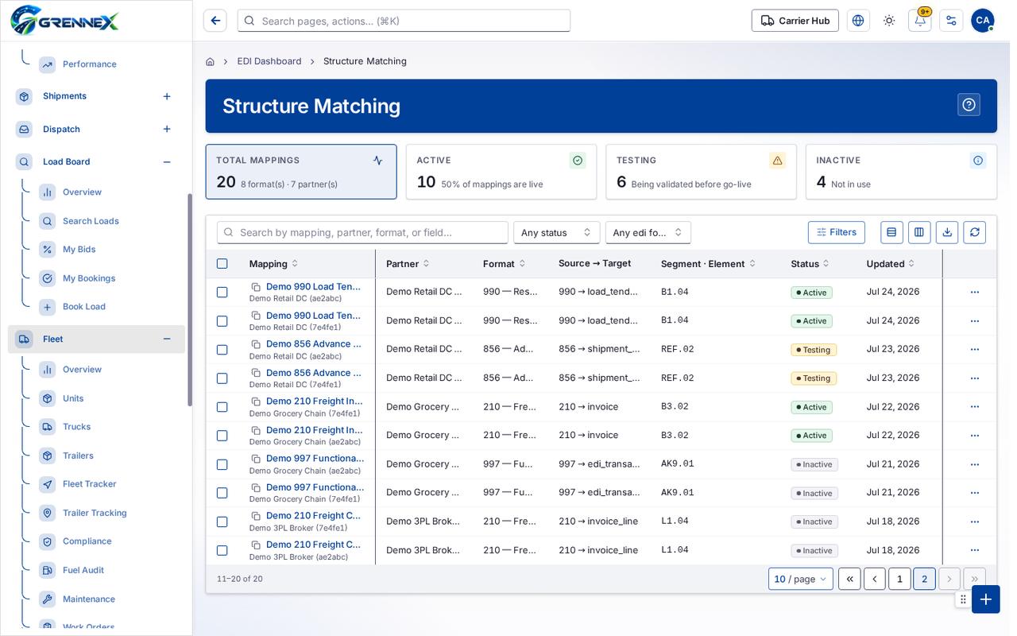Select the Testing stat card
1017x636 pixels.
coord(701,172)
